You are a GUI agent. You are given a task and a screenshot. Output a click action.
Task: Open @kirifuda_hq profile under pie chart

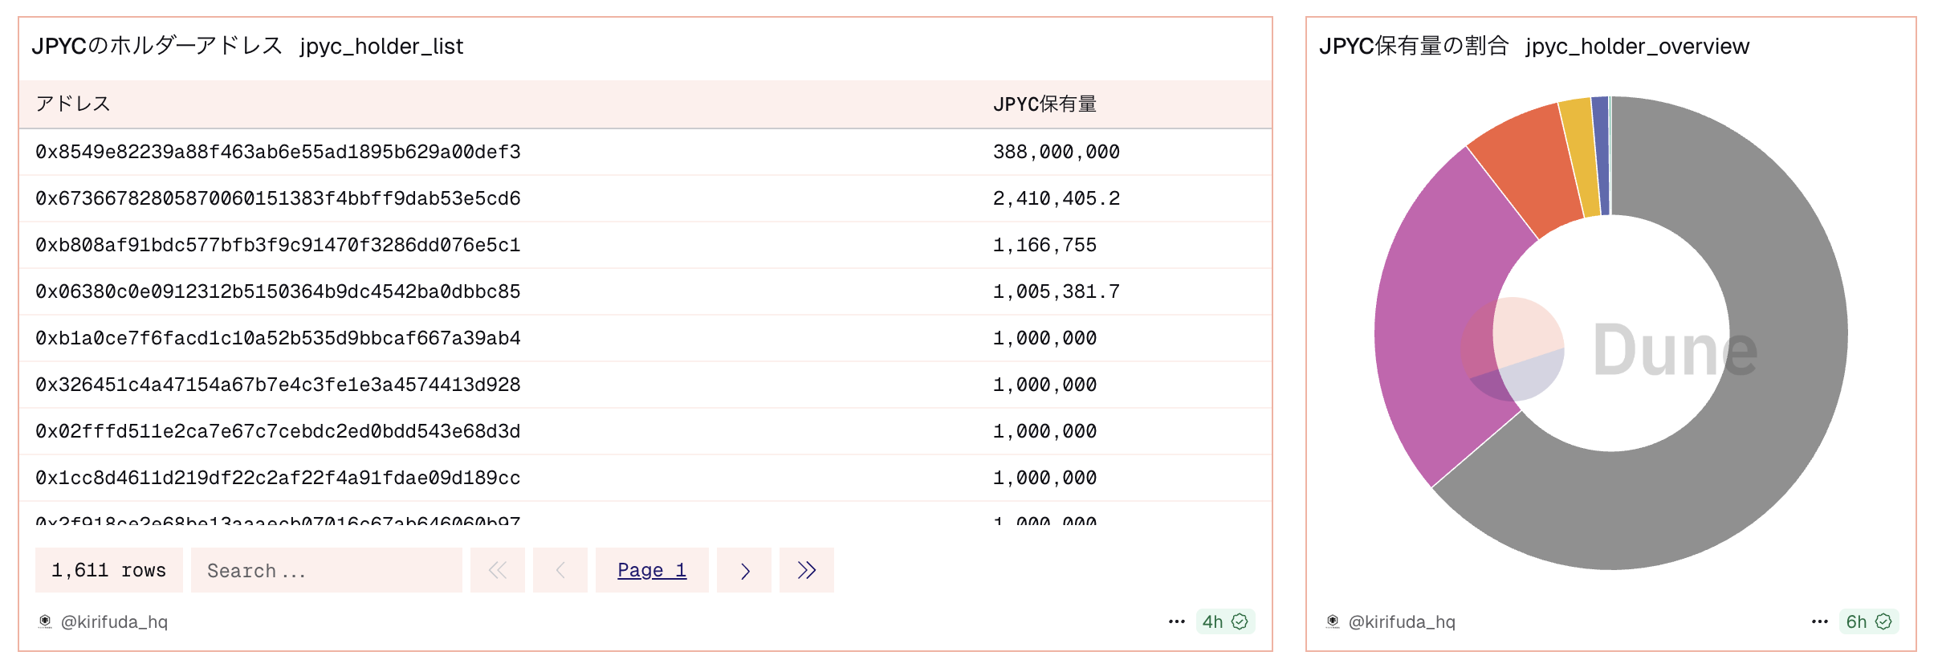1401,621
